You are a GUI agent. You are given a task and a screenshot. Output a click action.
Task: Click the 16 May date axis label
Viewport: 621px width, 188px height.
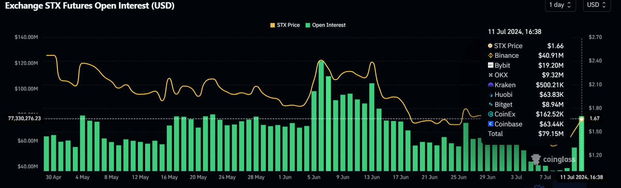point(169,178)
